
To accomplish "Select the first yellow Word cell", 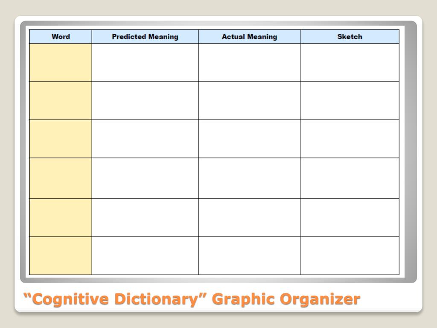I will (61, 62).
